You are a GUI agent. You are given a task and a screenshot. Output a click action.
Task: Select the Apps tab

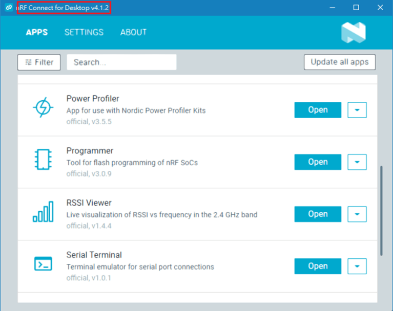37,32
